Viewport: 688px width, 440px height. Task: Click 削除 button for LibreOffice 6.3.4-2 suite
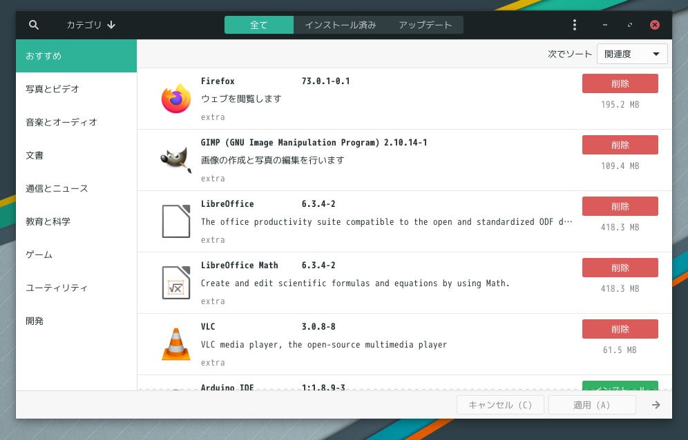click(x=620, y=206)
